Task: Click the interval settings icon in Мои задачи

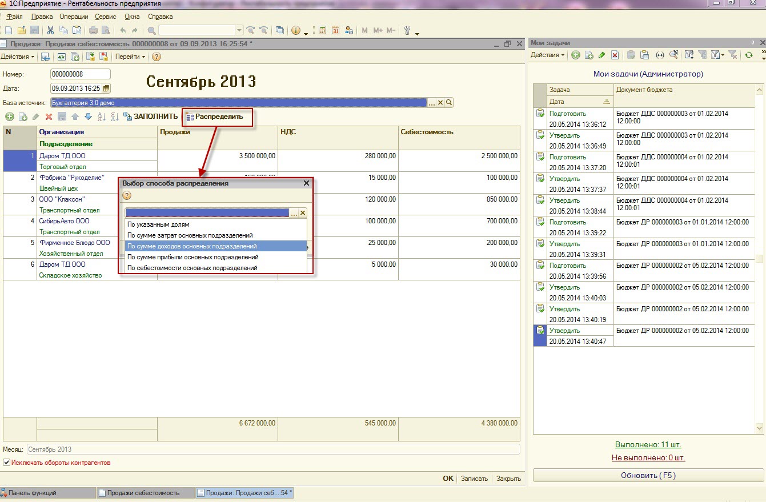Action: click(660, 55)
